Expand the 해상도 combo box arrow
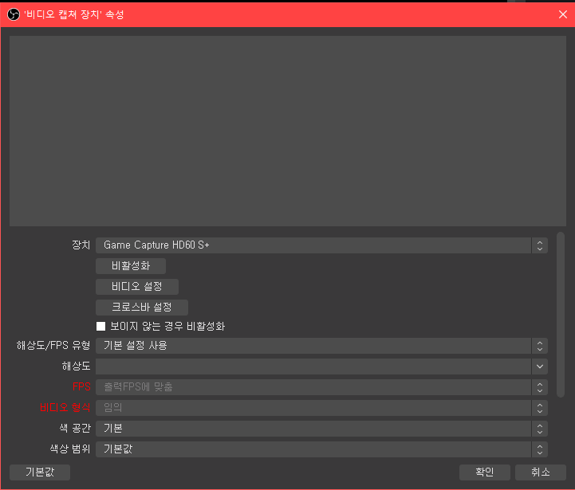This screenshot has width=575, height=490. (539, 367)
